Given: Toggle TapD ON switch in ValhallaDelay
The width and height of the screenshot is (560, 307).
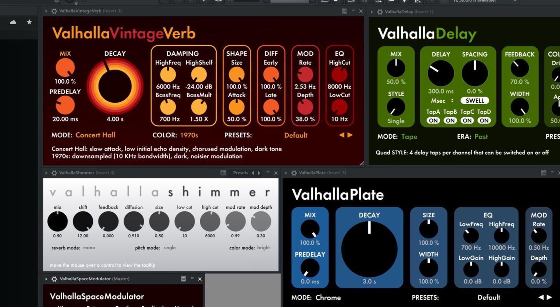Looking at the screenshot, I should [x=484, y=120].
